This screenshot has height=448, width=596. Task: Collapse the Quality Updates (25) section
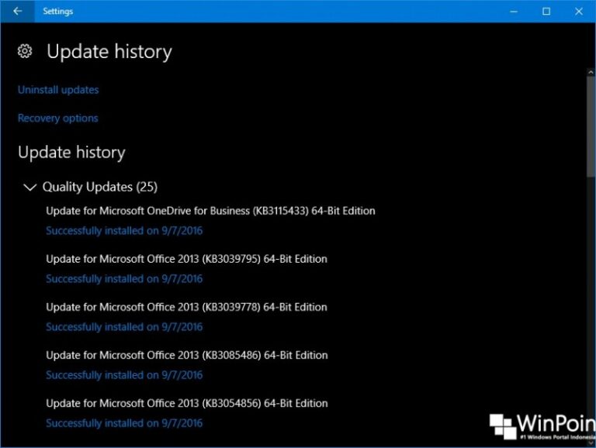[x=29, y=187]
